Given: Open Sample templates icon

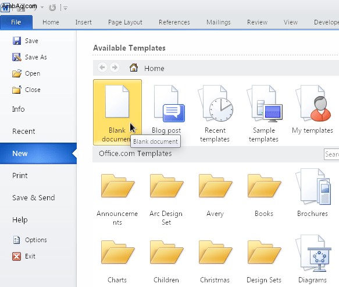Looking at the screenshot, I should coord(265,103).
